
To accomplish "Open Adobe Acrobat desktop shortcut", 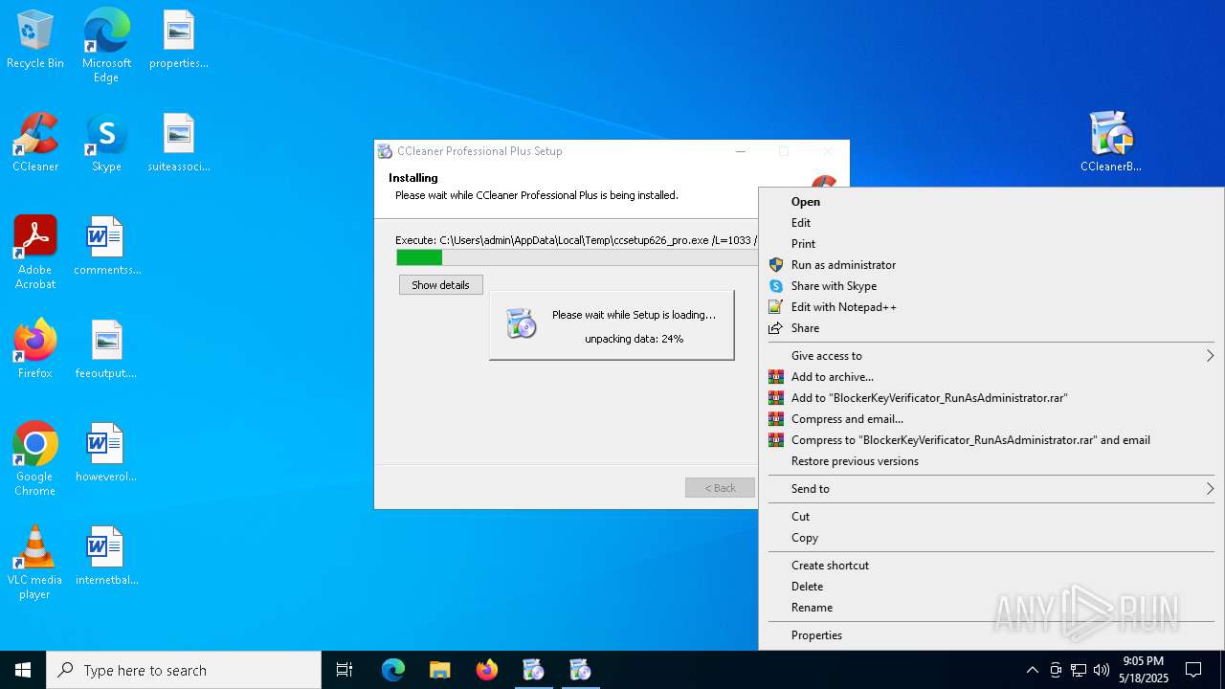I will click(35, 254).
